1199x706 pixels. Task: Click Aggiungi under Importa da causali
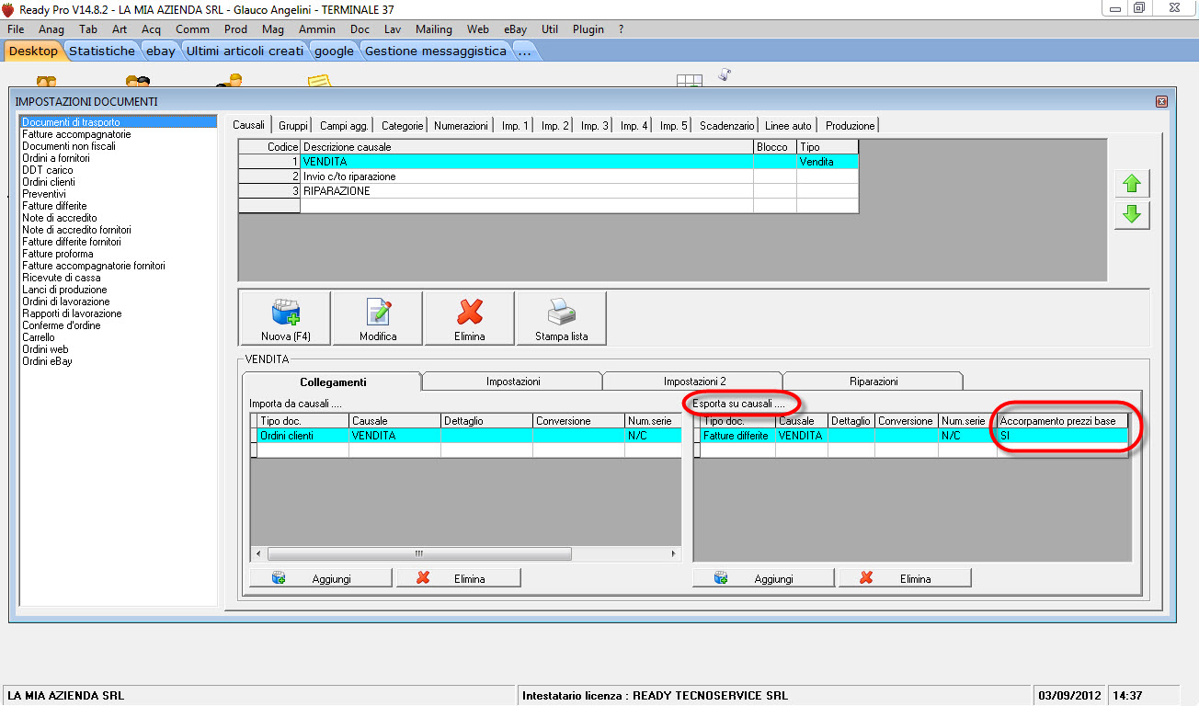(x=321, y=578)
